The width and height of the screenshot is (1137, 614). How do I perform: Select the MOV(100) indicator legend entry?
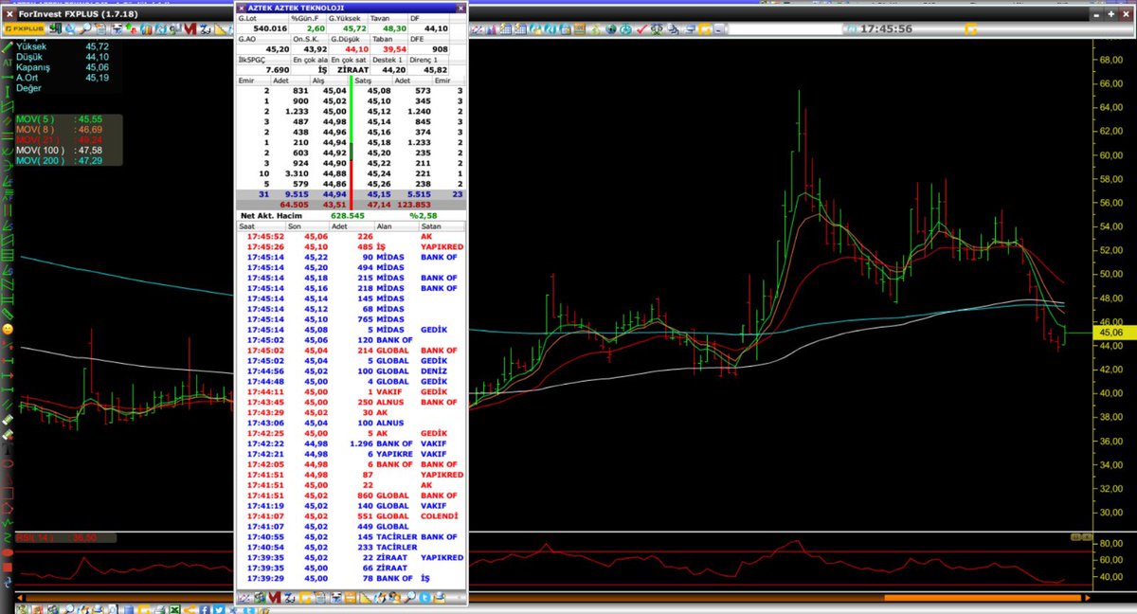click(60, 151)
